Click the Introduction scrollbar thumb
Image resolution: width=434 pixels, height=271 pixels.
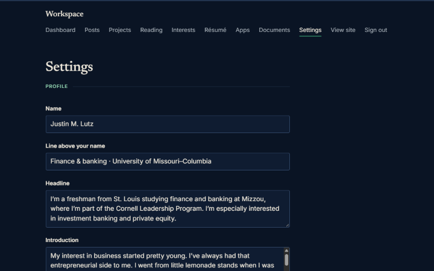[286, 260]
